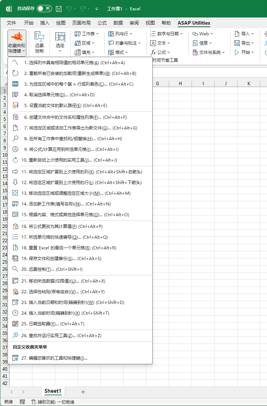Click the floppy icon 保存文件和创建备份
The width and height of the screenshot is (267, 406).
(x=16, y=258)
